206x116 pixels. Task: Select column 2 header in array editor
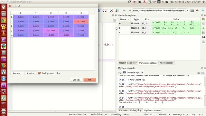tap(51, 13)
